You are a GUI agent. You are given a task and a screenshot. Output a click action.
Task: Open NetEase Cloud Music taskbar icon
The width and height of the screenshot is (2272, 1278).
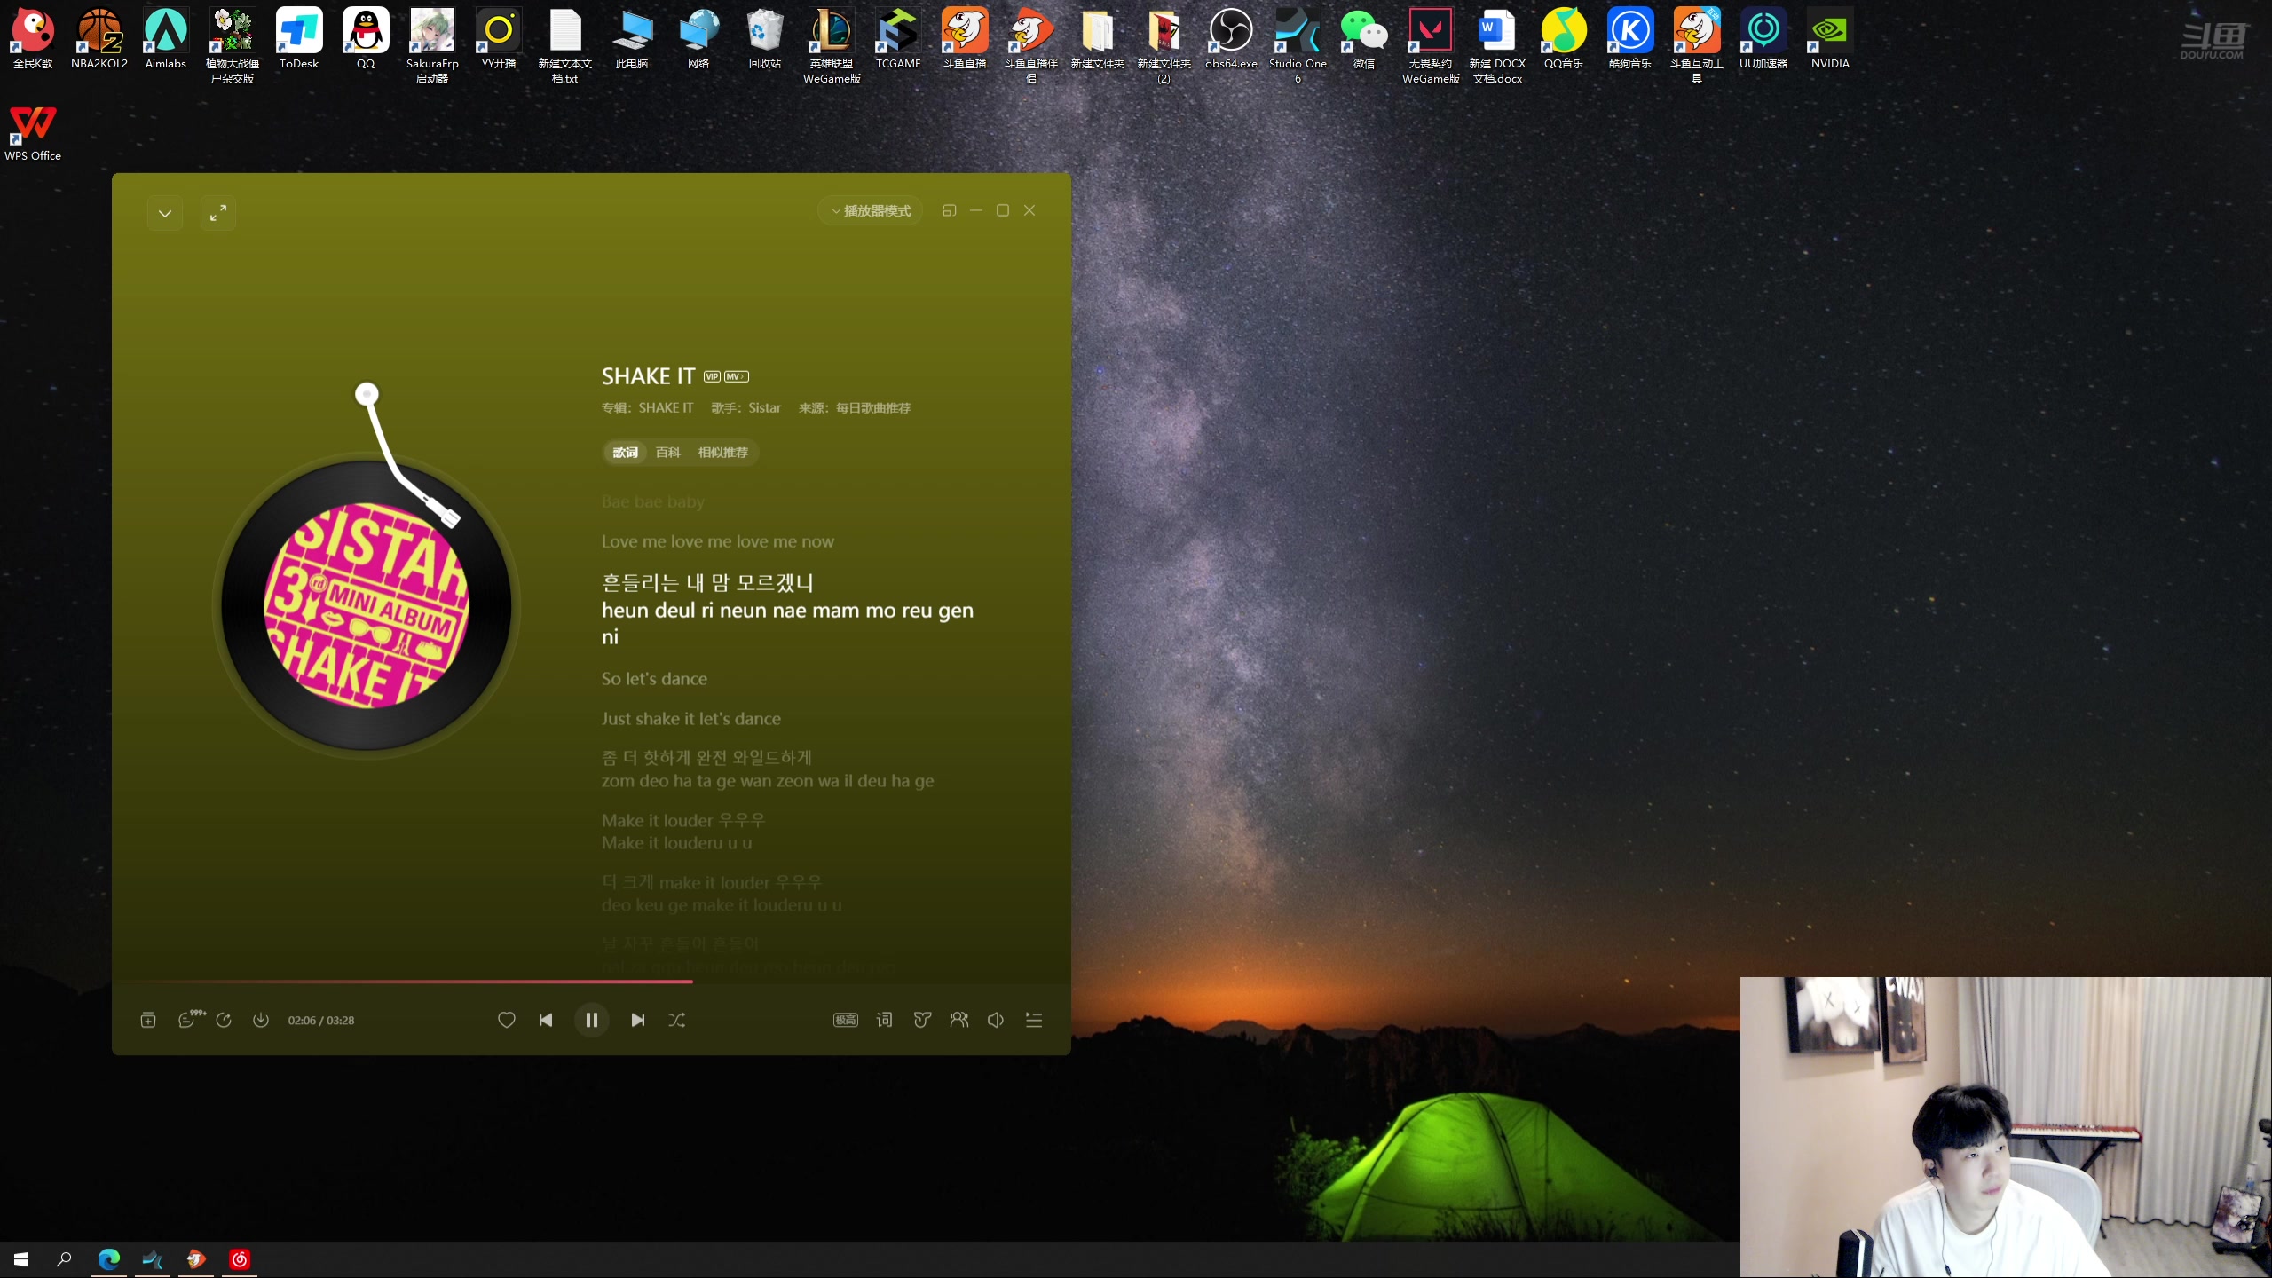(240, 1259)
